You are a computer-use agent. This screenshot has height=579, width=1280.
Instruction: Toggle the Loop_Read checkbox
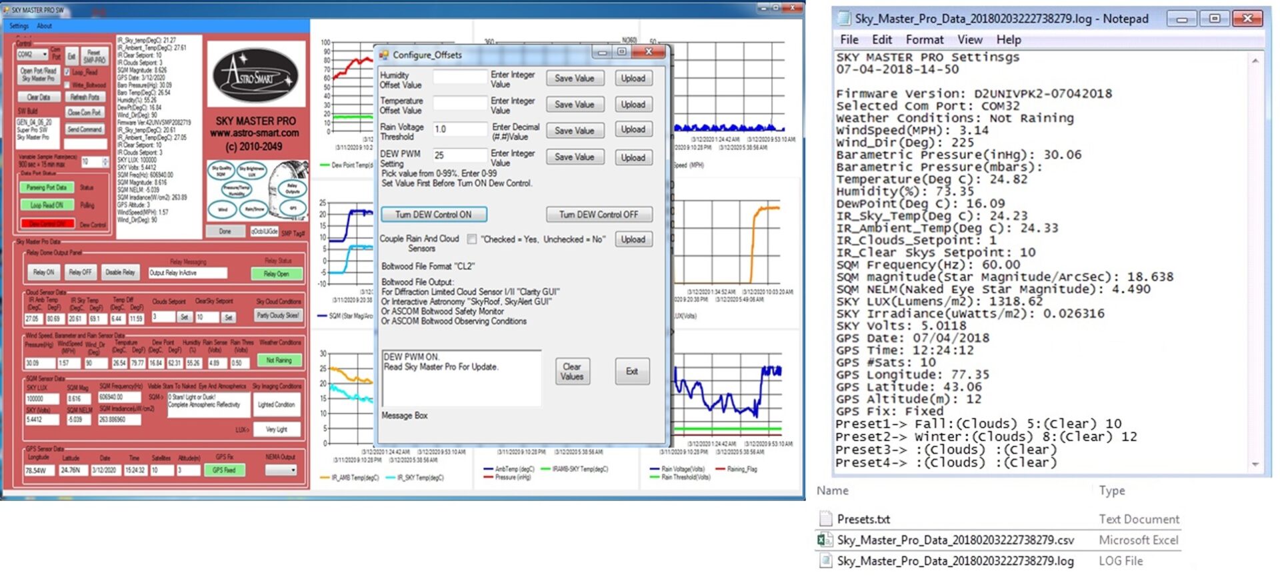coord(67,72)
